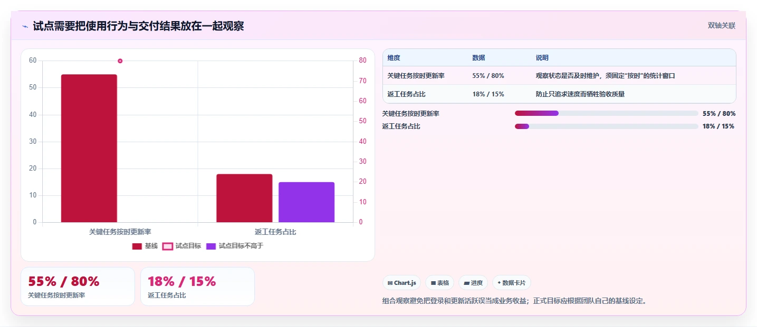This screenshot has height=327, width=757.
Task: Click the 进度 chip icon
Action: pyautogui.click(x=467, y=283)
